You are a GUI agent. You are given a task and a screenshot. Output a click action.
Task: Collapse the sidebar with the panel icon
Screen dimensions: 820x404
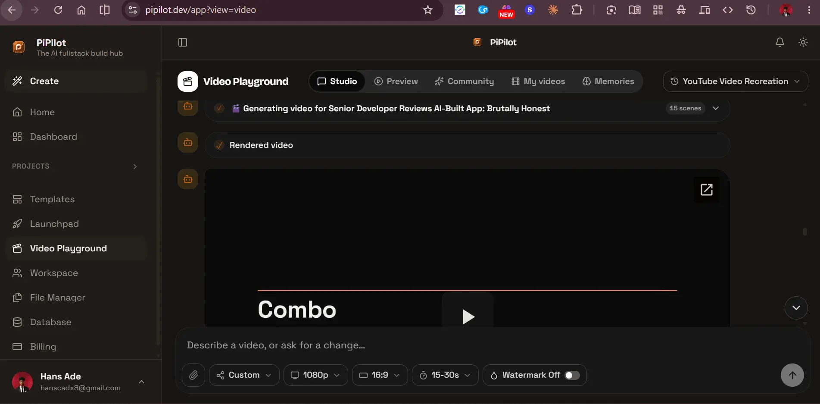(x=183, y=42)
